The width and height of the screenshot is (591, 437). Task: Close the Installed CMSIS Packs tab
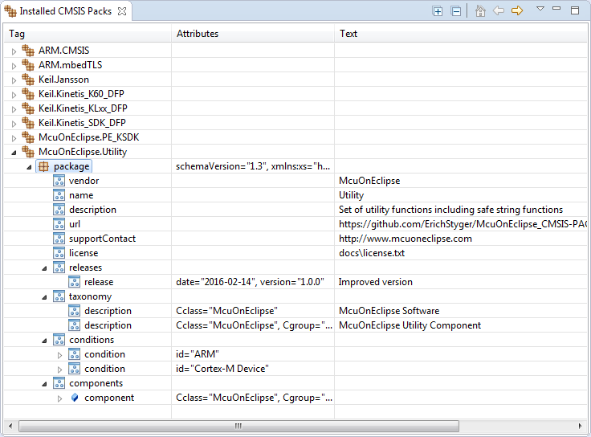(x=121, y=11)
